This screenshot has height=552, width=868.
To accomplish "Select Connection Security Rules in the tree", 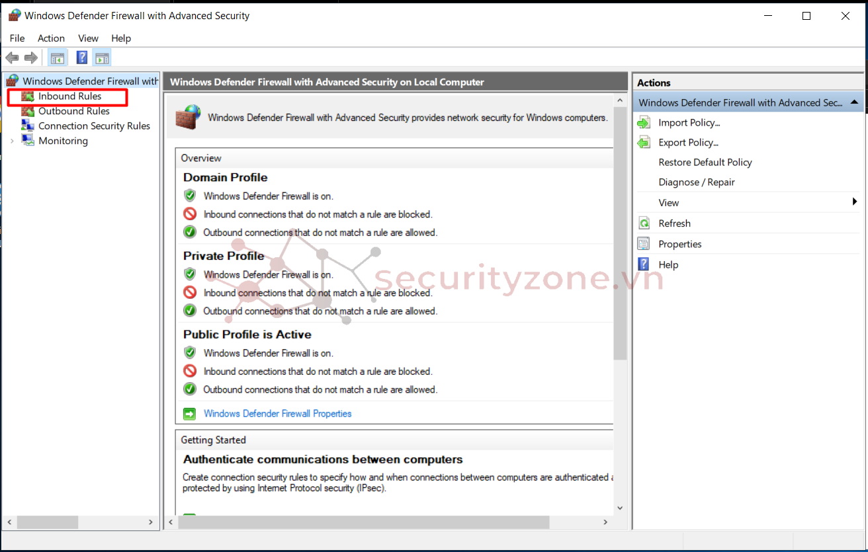I will tap(95, 126).
